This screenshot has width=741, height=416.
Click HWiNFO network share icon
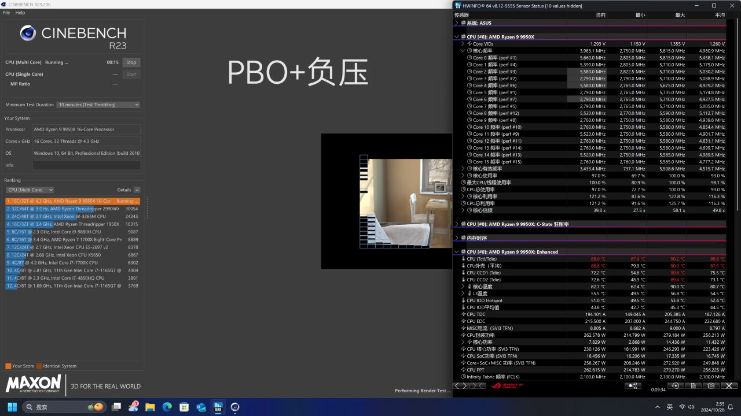[x=633, y=386]
